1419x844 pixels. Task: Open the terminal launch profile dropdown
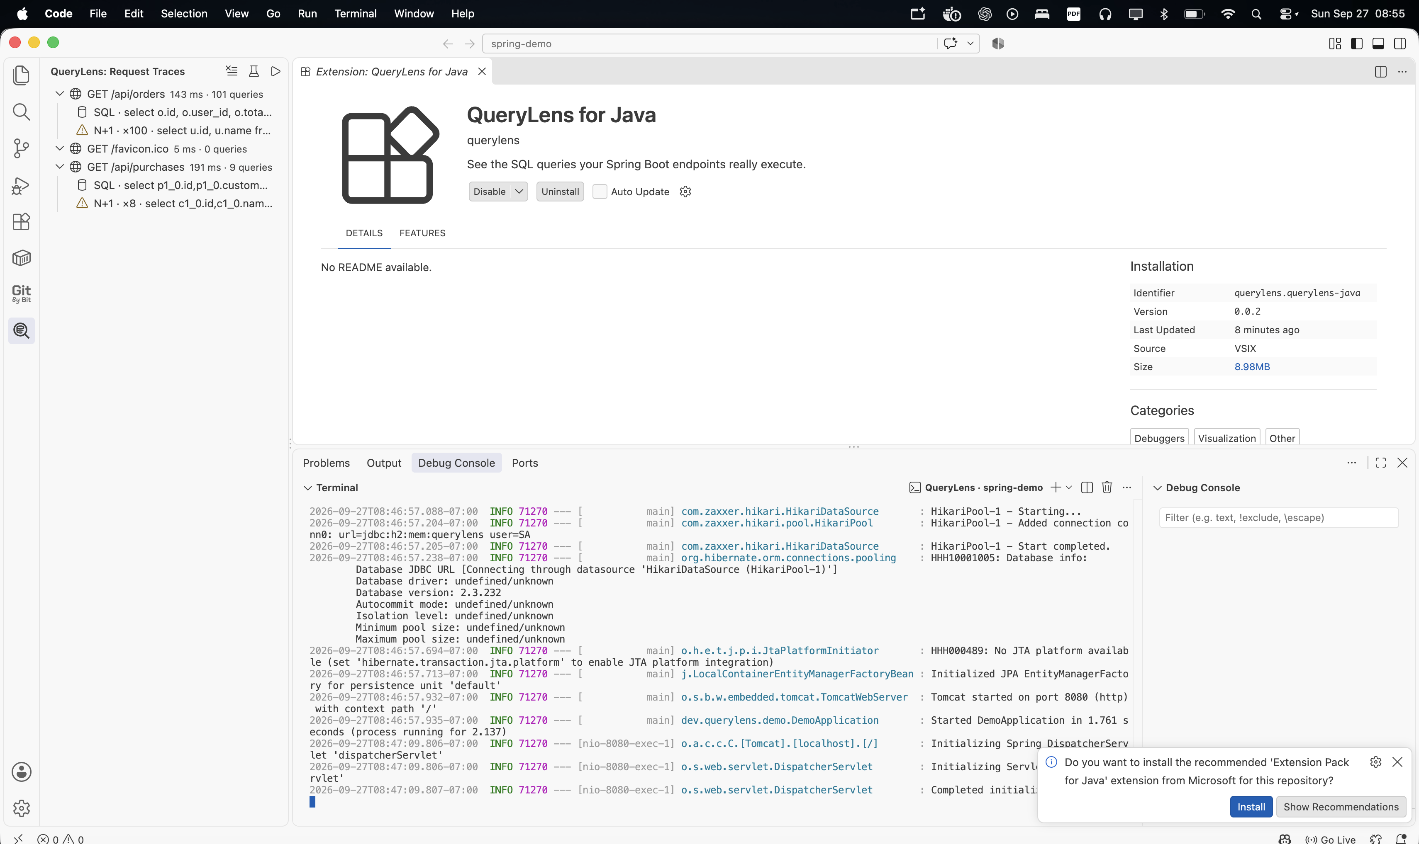coord(1069,487)
